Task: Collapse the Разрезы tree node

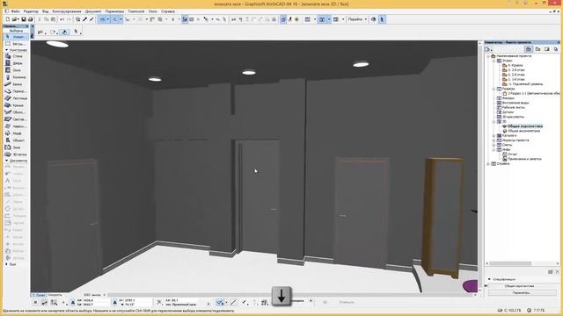Action: tap(494, 89)
